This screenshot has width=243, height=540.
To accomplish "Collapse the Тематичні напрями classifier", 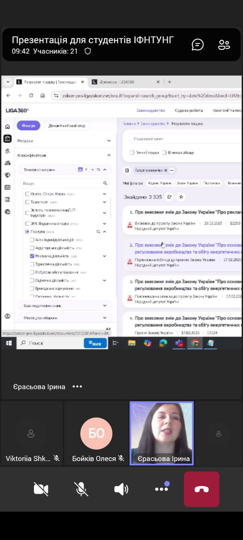I will point(105,170).
